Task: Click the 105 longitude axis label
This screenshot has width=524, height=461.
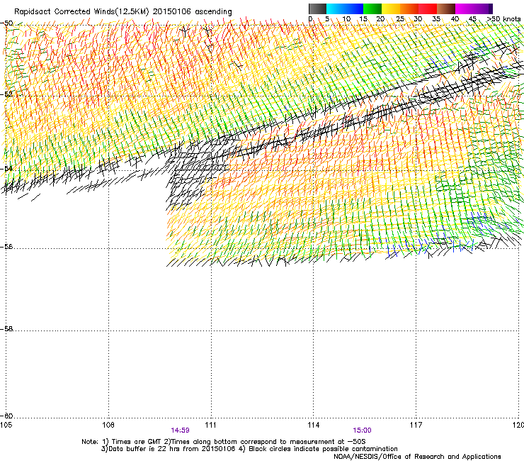Action: coord(6,425)
